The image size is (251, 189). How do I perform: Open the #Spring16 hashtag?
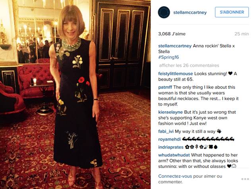(168, 57)
